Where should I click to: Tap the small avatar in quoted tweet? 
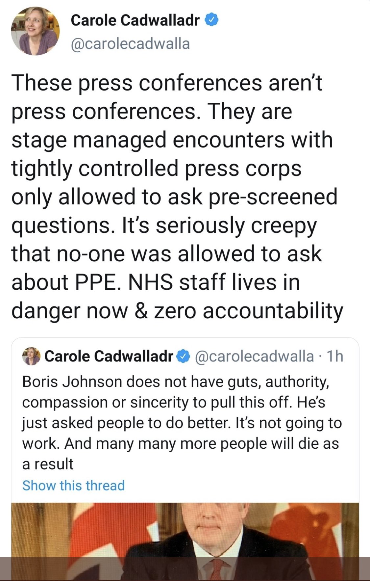click(31, 356)
